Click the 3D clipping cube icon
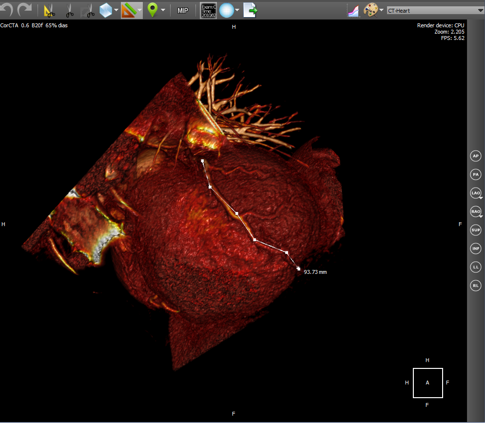This screenshot has height=423, width=485. pos(105,10)
